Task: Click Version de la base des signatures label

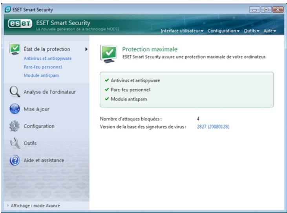Action: (x=143, y=127)
